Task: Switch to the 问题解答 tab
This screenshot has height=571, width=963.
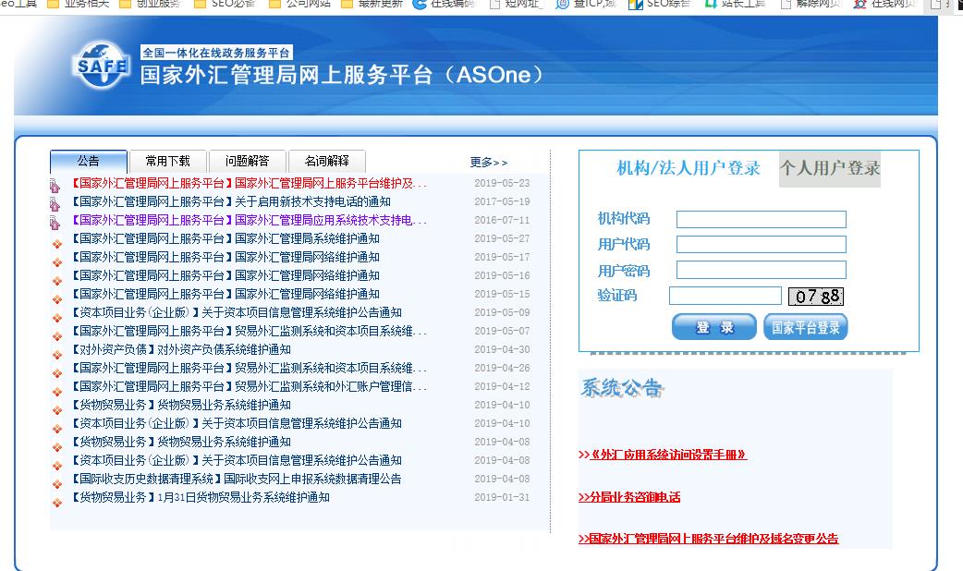Action: click(246, 160)
